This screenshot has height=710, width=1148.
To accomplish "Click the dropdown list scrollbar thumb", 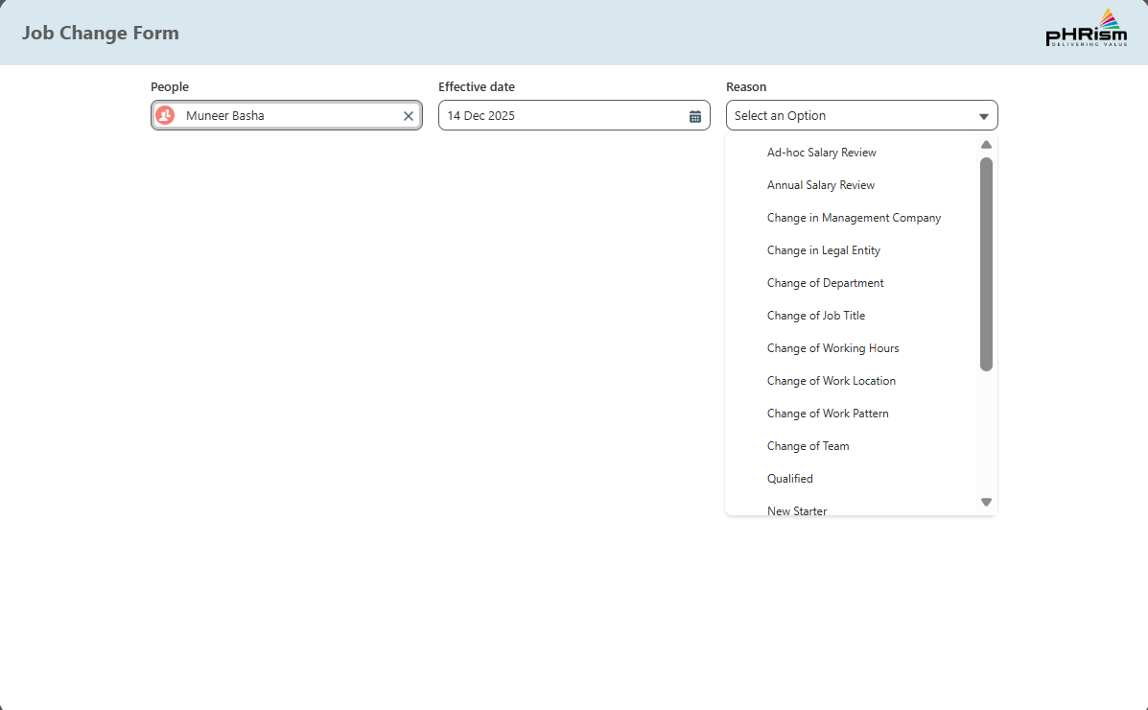I will [986, 264].
